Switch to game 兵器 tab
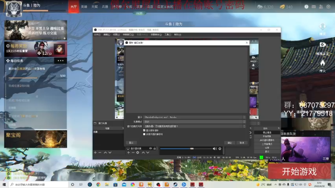The height and width of the screenshot is (188, 335). (105, 7)
